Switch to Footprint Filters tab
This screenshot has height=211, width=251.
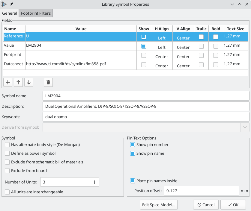coord(36,13)
